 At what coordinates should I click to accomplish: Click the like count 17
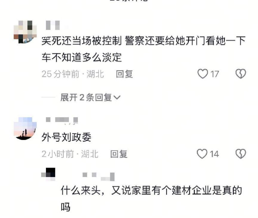click(x=215, y=74)
